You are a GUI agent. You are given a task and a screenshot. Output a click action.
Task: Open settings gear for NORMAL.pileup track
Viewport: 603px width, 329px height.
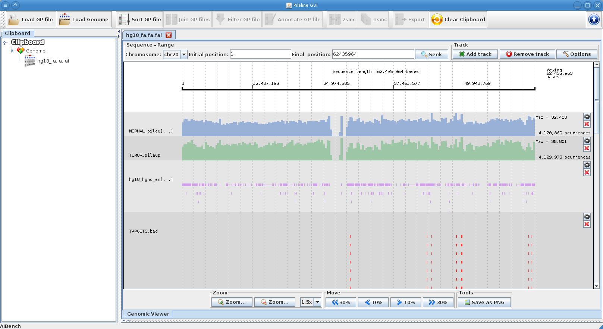pyautogui.click(x=587, y=116)
